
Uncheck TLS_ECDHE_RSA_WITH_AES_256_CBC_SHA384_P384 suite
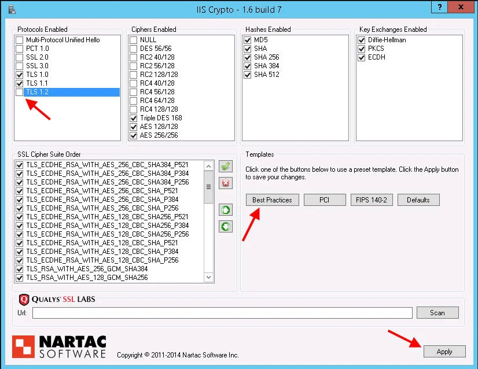pos(20,174)
